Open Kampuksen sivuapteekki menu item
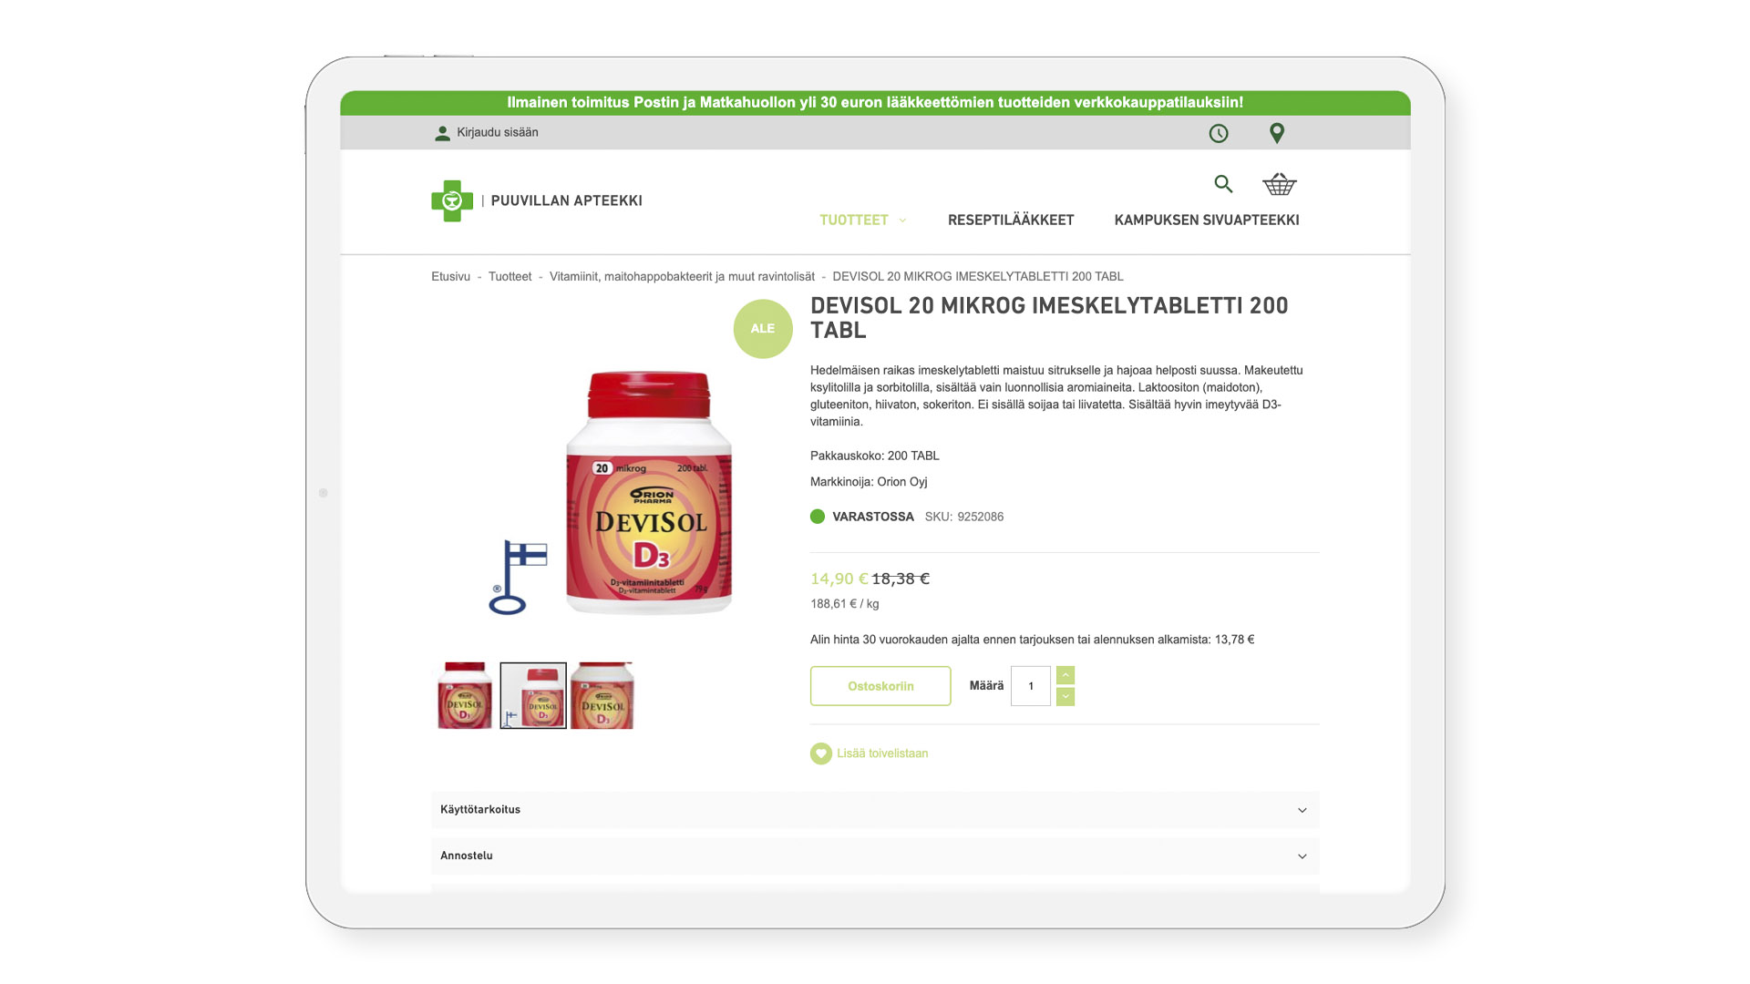Viewport: 1750px width, 984px height. (x=1207, y=220)
